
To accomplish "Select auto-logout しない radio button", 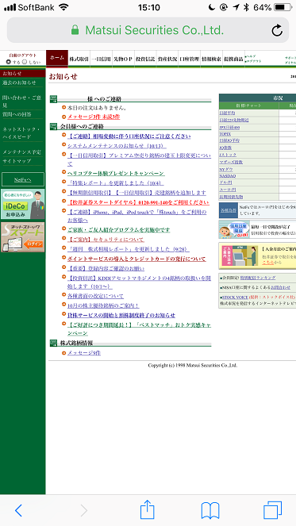I will click(24, 62).
